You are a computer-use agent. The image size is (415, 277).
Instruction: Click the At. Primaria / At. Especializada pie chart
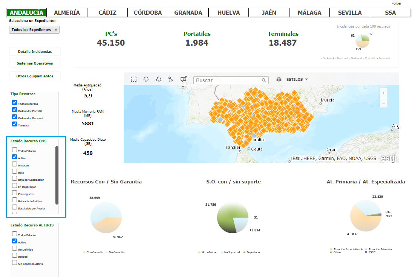[x=366, y=216]
